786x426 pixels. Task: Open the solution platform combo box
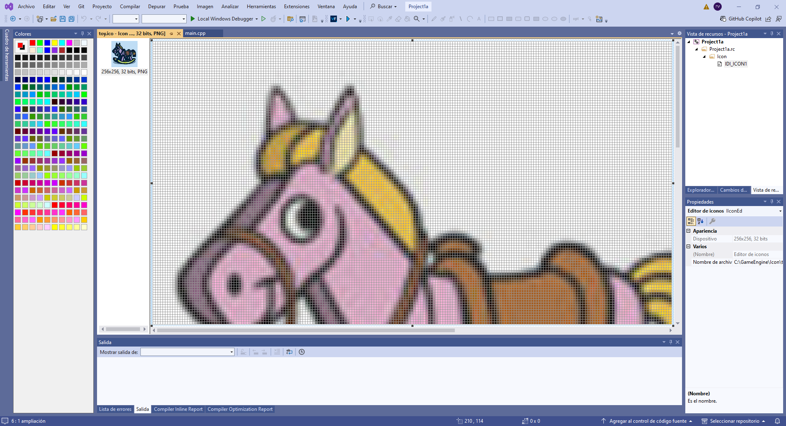click(164, 19)
